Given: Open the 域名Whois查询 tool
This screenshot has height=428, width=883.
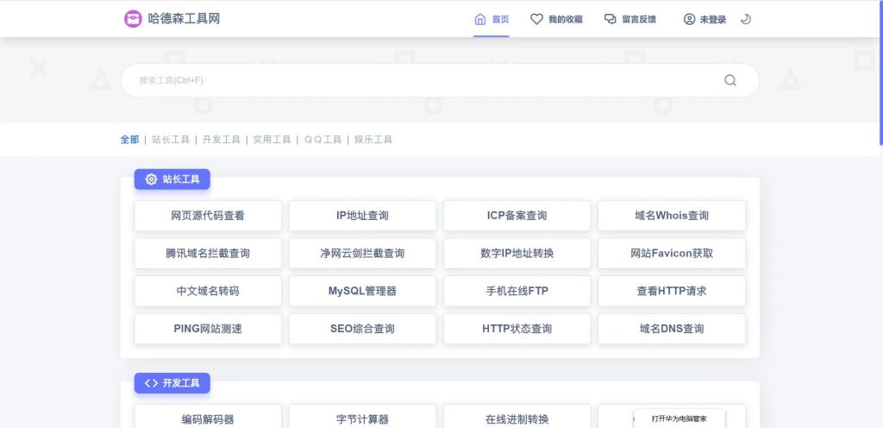Looking at the screenshot, I should pos(672,216).
